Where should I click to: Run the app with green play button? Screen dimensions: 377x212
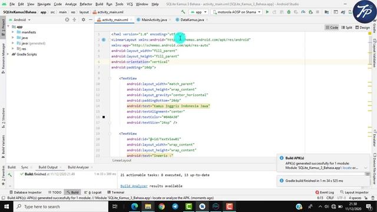(x=267, y=12)
